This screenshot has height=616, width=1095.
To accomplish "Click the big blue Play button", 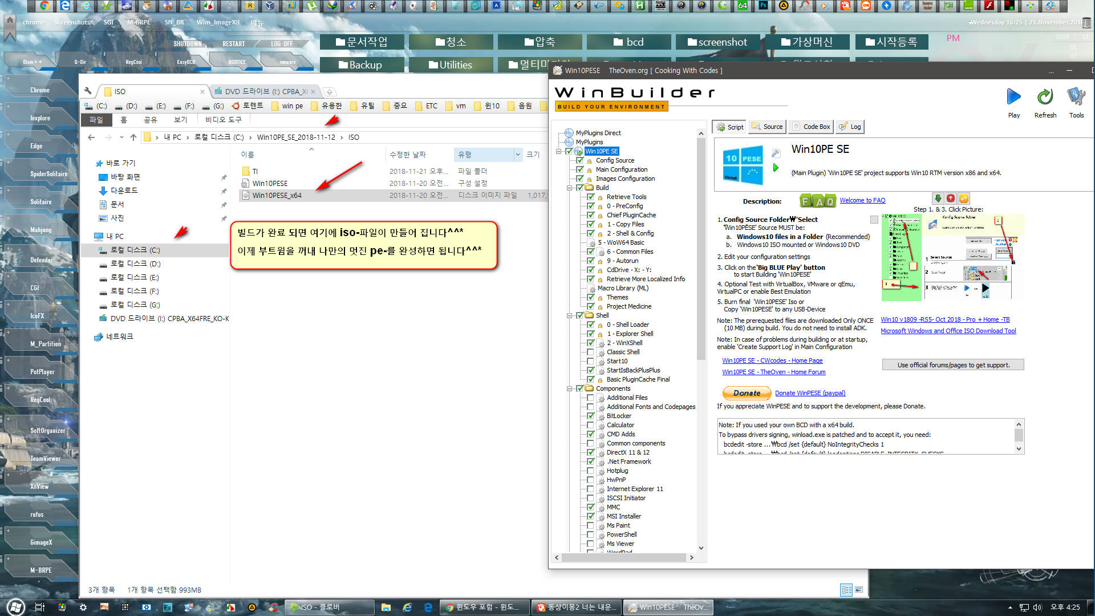I will pos(1013,97).
